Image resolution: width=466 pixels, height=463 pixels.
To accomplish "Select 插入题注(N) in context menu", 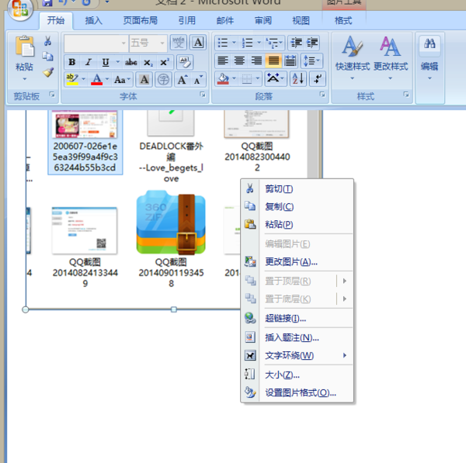I will tap(297, 337).
